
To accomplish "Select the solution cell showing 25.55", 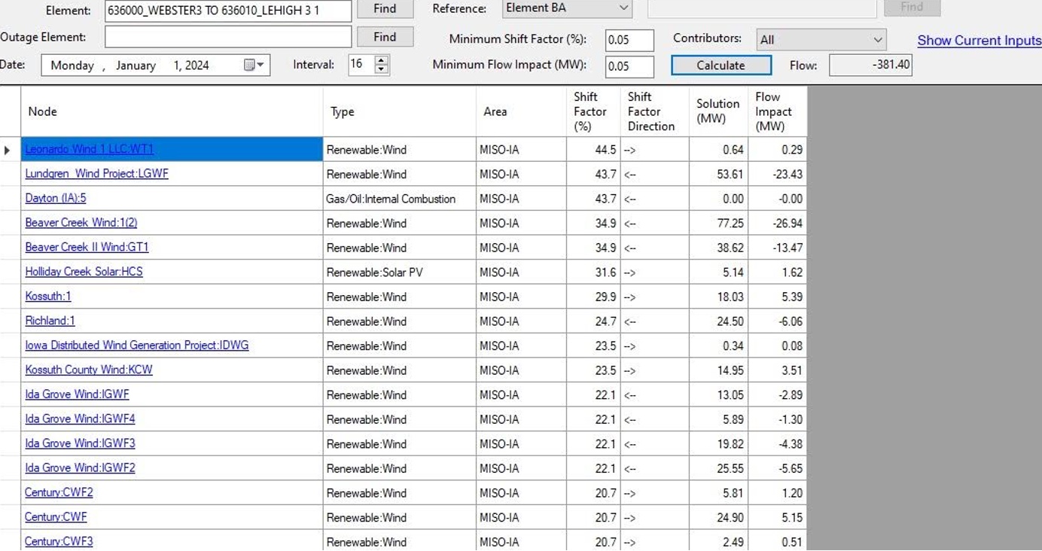I will [719, 468].
